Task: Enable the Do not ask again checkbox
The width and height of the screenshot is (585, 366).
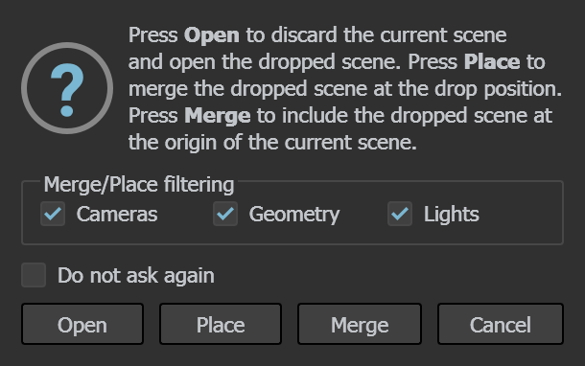Action: [34, 275]
